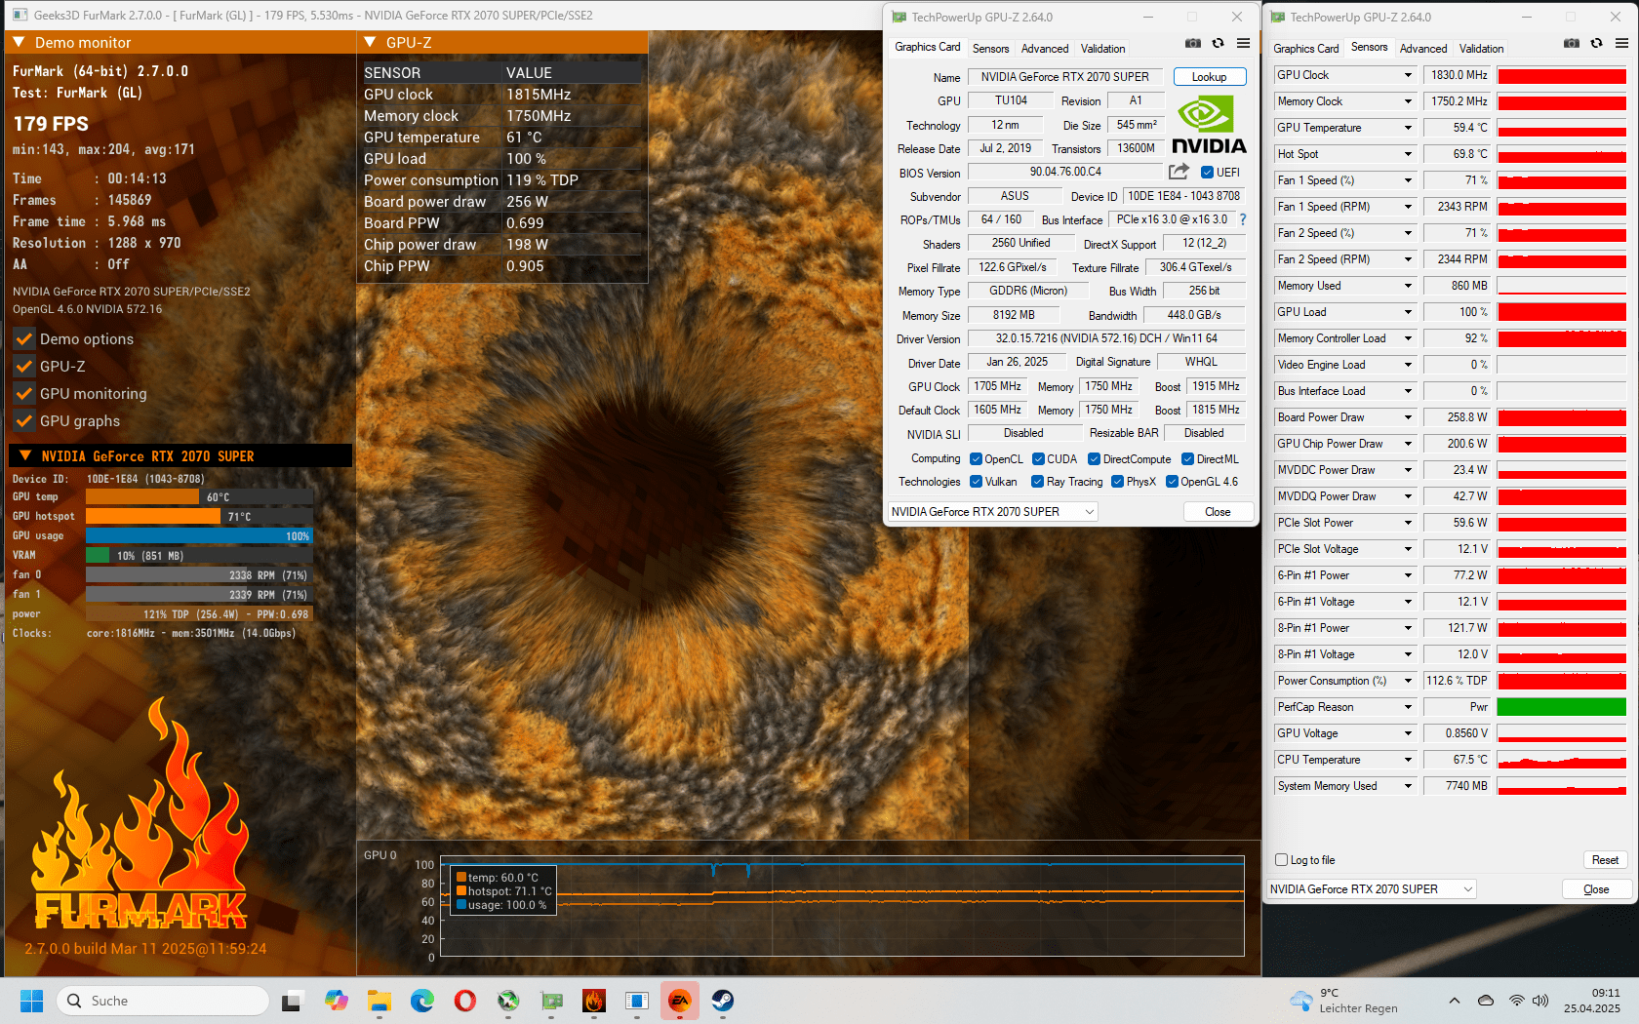
Task: Click the refresh icon in the Sensors window
Action: pos(1596,43)
